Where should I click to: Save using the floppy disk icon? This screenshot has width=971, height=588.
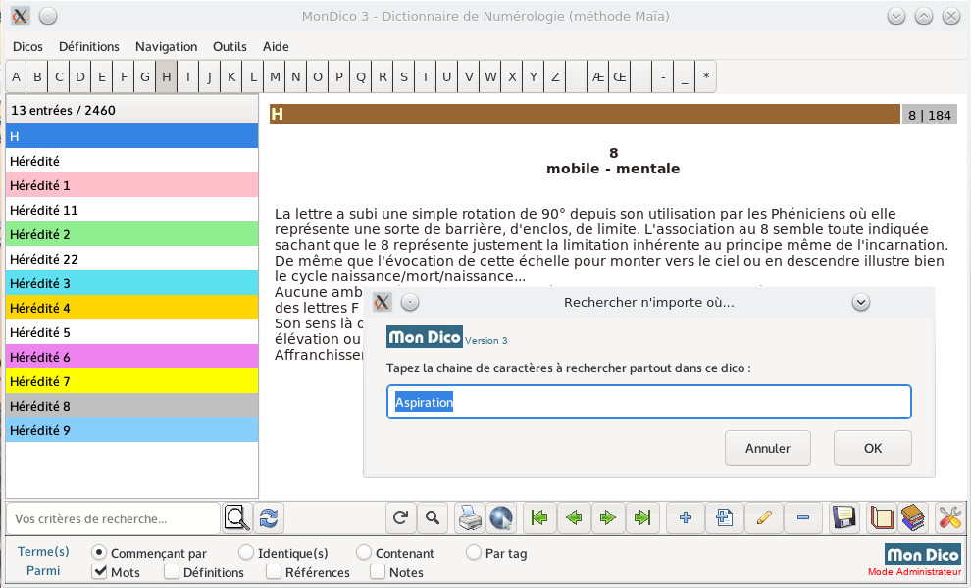[844, 517]
